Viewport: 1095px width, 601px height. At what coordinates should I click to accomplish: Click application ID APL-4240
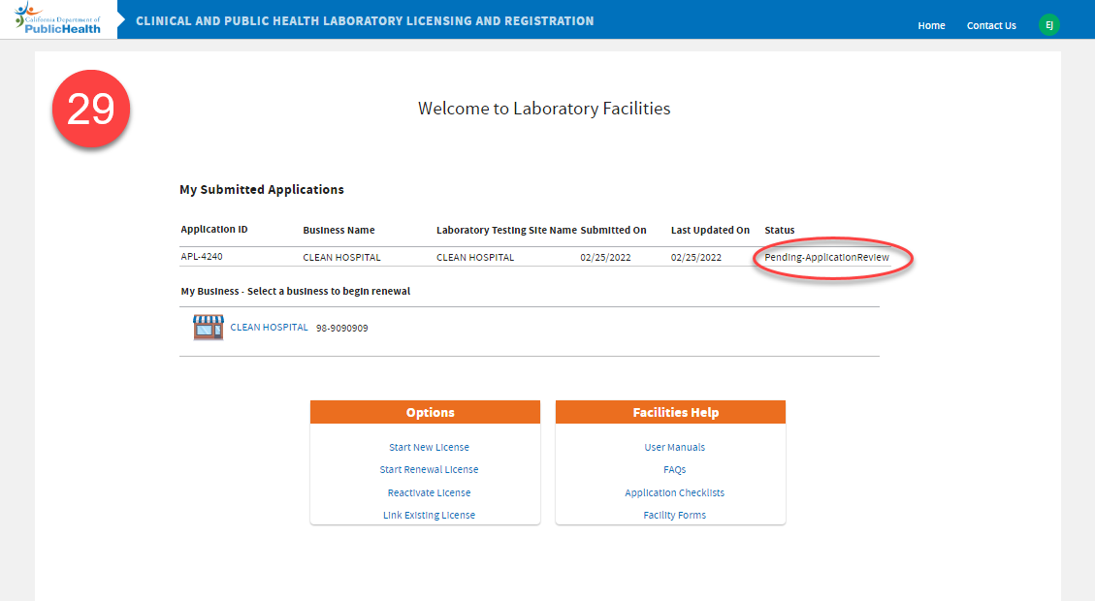[202, 257]
